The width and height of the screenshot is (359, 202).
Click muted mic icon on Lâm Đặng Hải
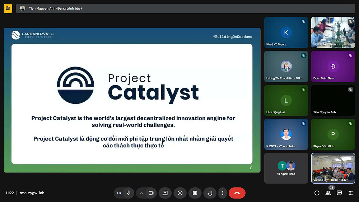coord(304,89)
